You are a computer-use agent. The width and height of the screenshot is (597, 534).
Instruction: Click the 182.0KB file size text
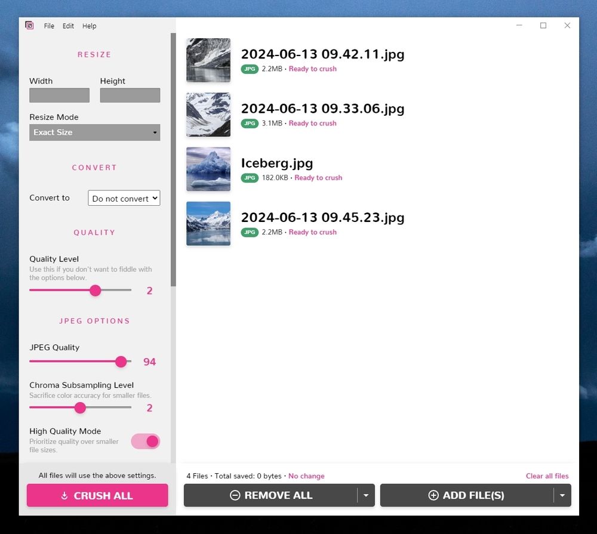275,178
